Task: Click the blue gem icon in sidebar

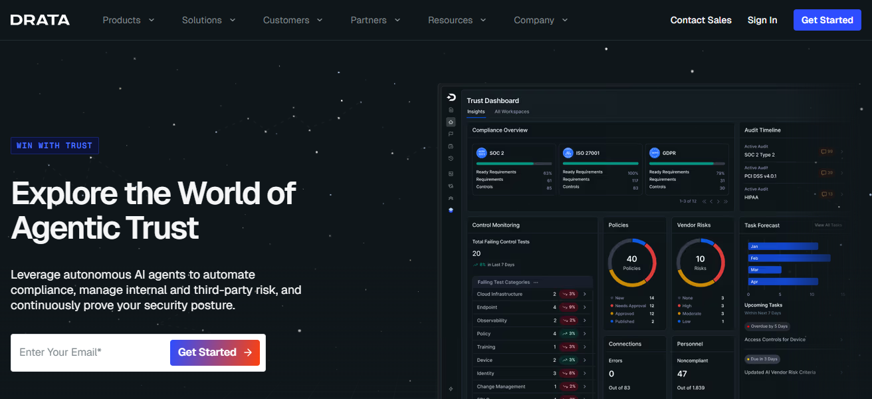Action: tap(451, 210)
